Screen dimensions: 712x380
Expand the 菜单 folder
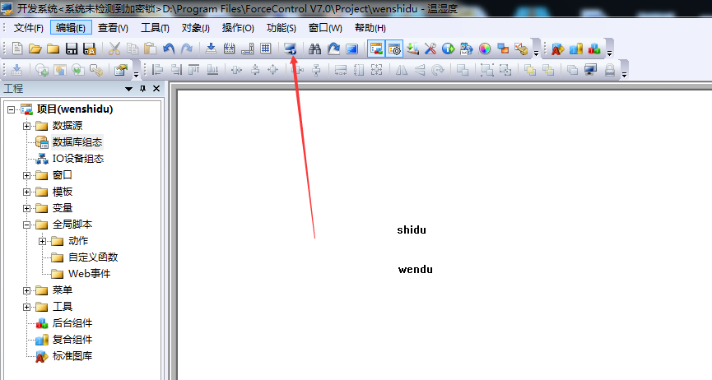(x=27, y=290)
